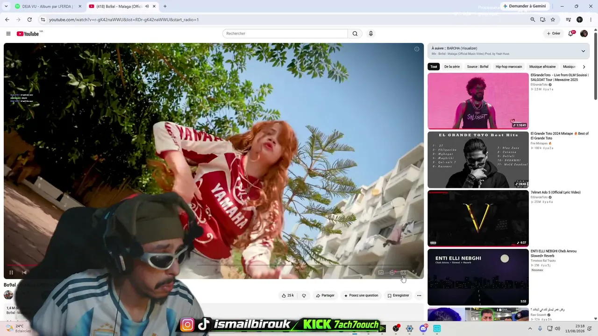Install app icon in address bar
The image size is (598, 336).
543,20
